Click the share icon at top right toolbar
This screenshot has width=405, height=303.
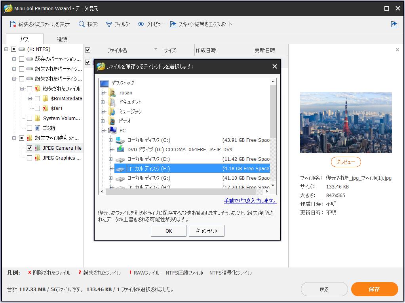click(394, 24)
